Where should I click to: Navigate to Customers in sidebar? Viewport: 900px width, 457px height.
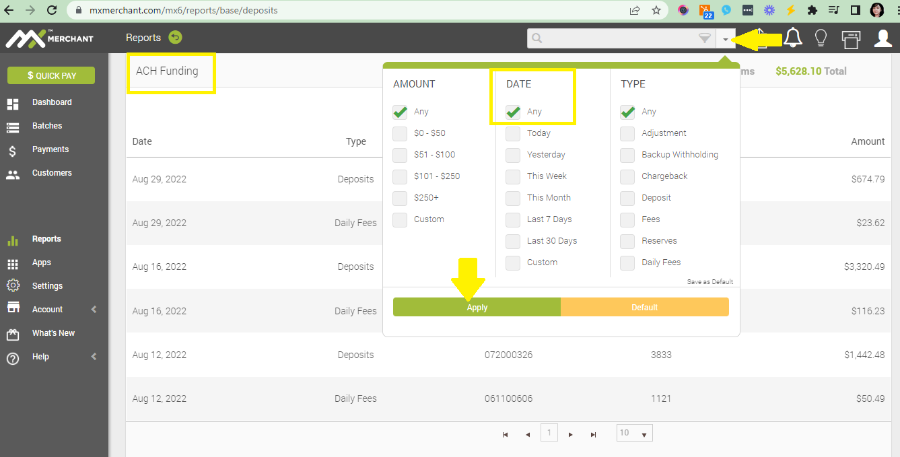click(52, 173)
